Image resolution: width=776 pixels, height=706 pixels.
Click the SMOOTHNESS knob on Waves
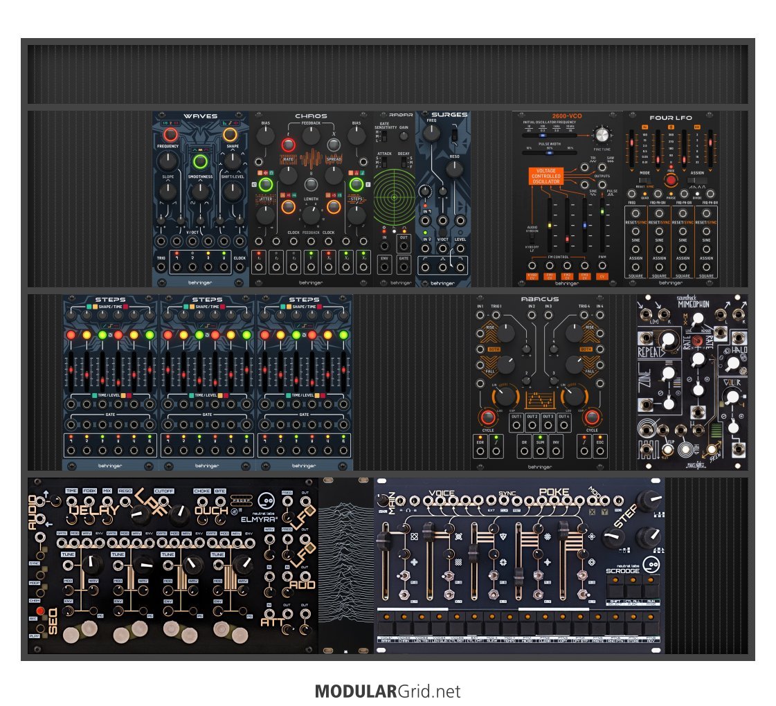point(200,191)
